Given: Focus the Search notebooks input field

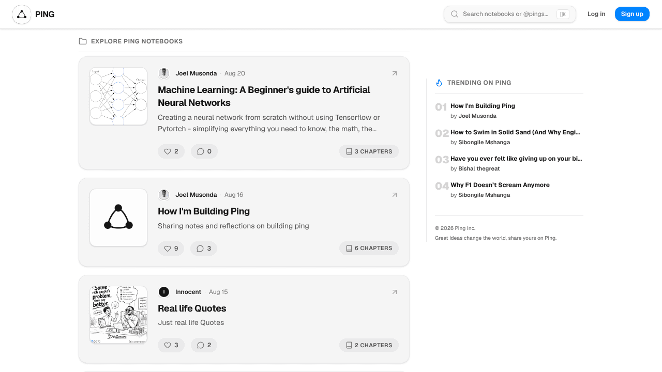Looking at the screenshot, I should [x=510, y=14].
